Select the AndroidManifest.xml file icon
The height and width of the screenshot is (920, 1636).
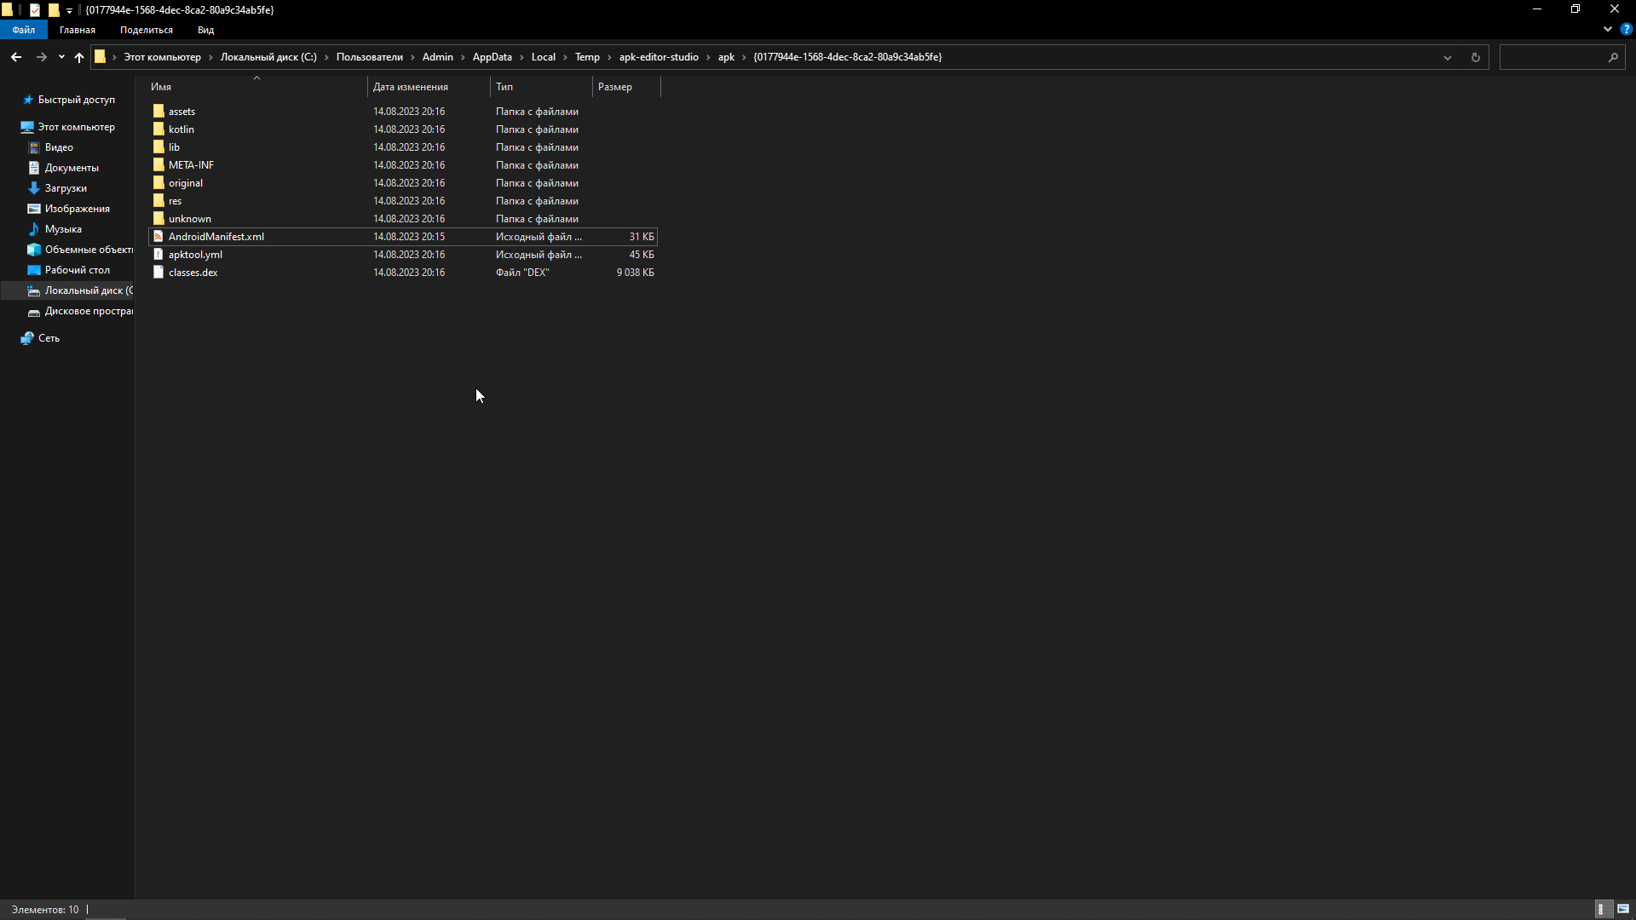pos(158,237)
